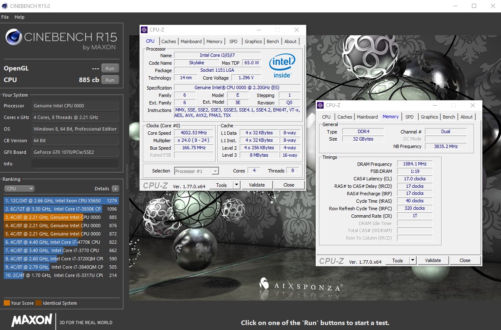Click the CPU-Z icon in front window title bar
Image resolution: width=501 pixels, height=330 pixels.
tap(144, 30)
